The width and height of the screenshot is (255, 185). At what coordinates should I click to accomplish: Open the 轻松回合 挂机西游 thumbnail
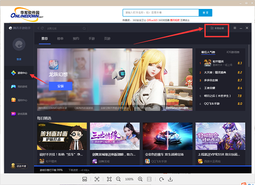pos(220,136)
